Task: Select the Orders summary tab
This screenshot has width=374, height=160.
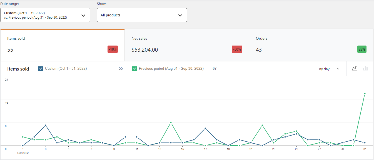Action: pyautogui.click(x=311, y=45)
